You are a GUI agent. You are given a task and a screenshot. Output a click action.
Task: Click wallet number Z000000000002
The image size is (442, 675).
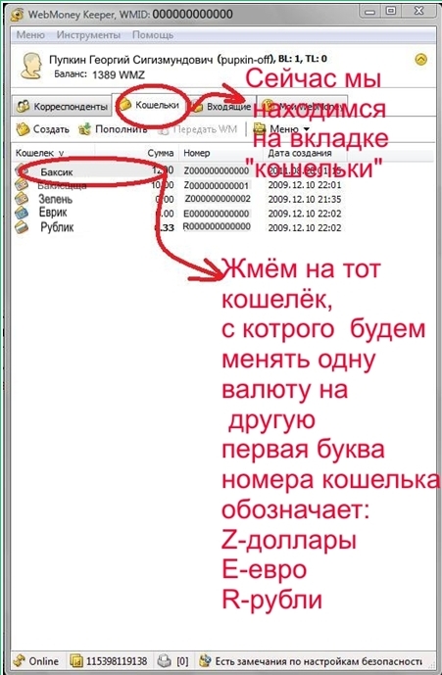click(x=218, y=199)
